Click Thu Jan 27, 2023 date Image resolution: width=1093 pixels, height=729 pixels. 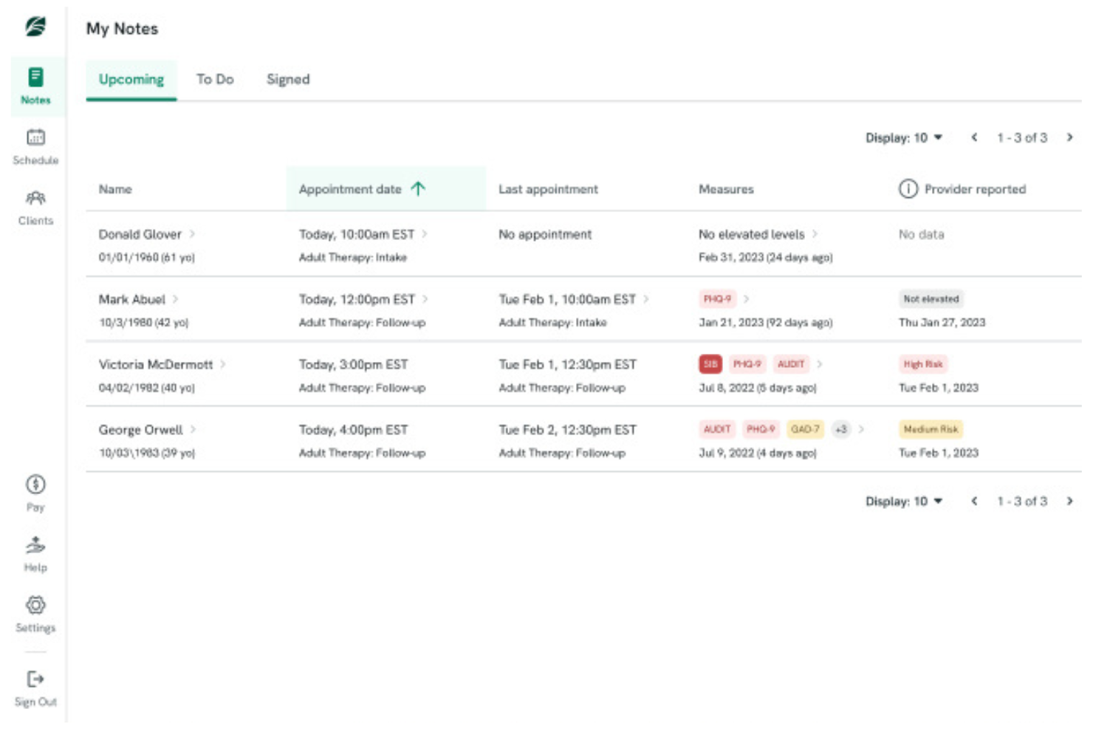(x=942, y=322)
